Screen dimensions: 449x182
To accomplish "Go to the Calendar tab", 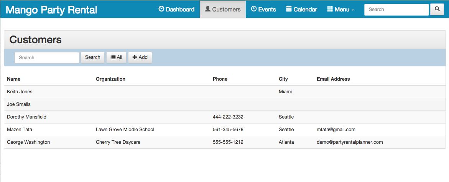I will point(301,9).
